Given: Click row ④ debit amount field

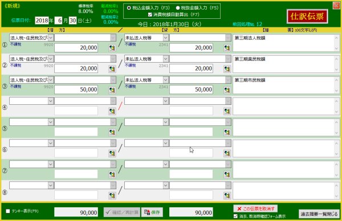Looking at the screenshot, I should (76, 110).
